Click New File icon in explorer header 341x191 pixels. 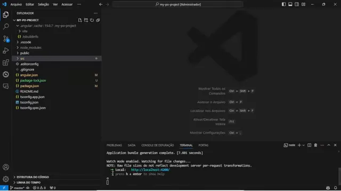[80, 20]
